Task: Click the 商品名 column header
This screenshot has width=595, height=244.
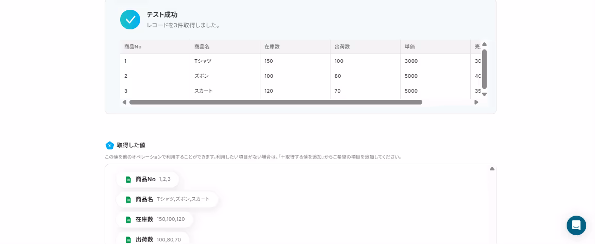Action: pyautogui.click(x=225, y=47)
